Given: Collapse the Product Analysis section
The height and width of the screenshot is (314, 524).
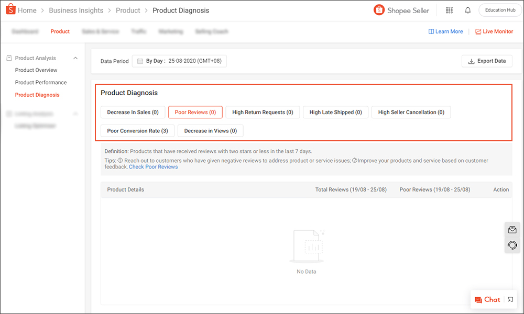Looking at the screenshot, I should pyautogui.click(x=75, y=58).
